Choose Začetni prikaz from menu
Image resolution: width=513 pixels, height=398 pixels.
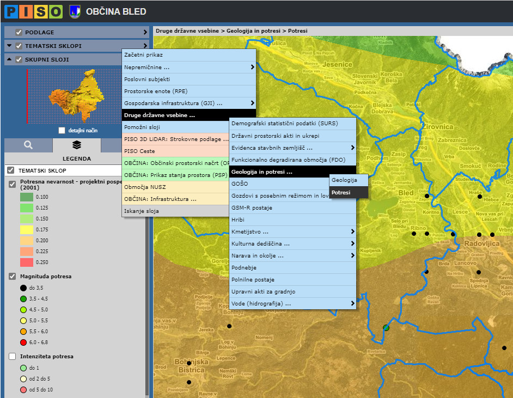(143, 55)
